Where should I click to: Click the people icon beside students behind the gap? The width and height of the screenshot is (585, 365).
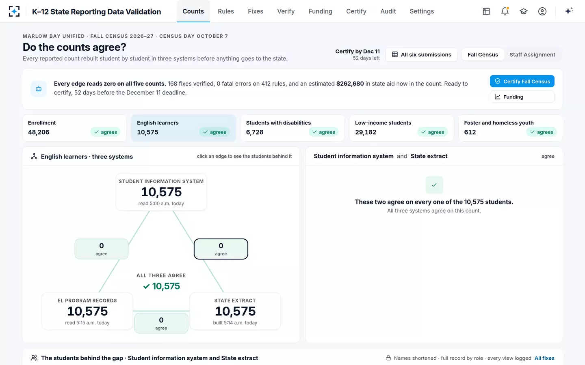[34, 358]
